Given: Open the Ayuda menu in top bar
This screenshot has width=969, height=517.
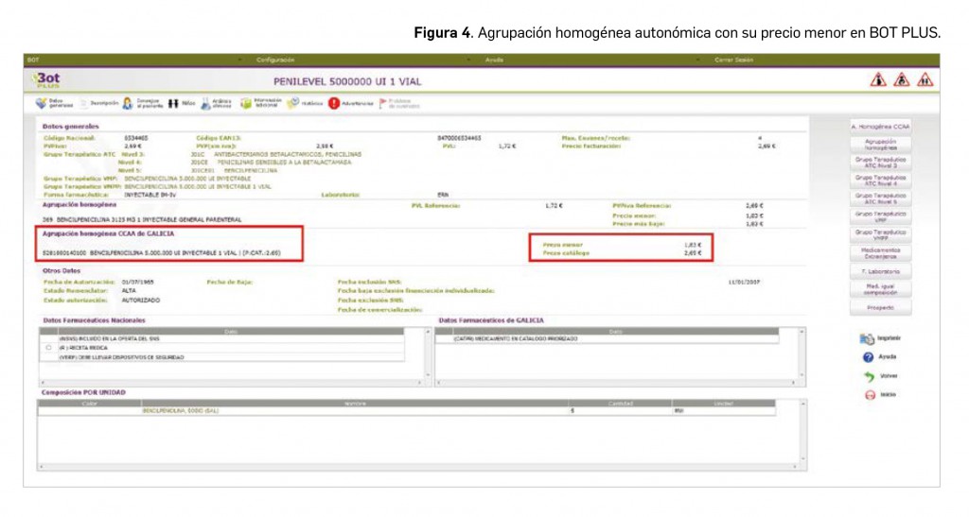Looking at the screenshot, I should (494, 60).
